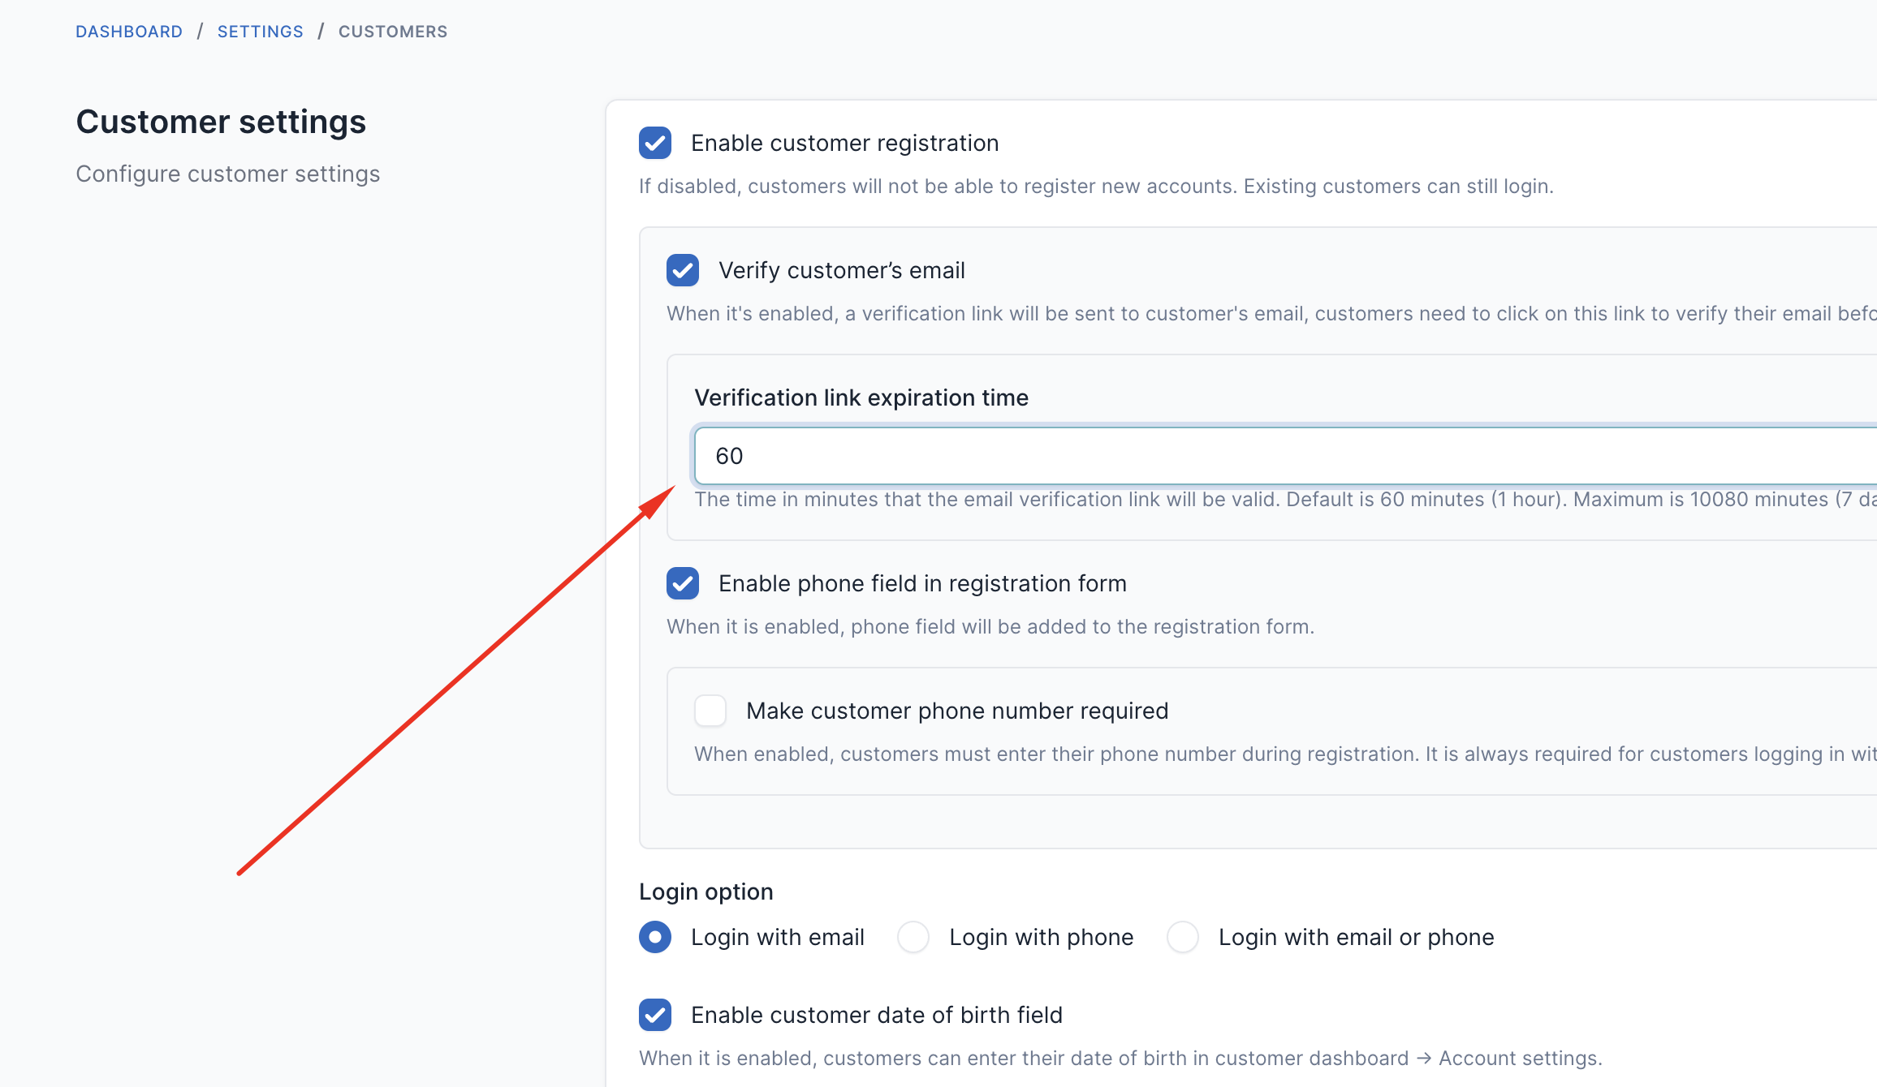Click the Enable customer registration label
Image resolution: width=1877 pixels, height=1087 pixels.
pyautogui.click(x=845, y=143)
